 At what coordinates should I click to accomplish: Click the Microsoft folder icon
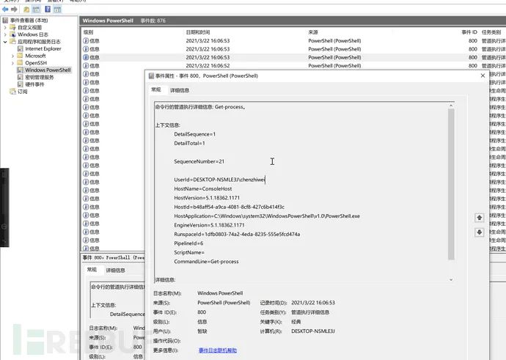pos(20,56)
